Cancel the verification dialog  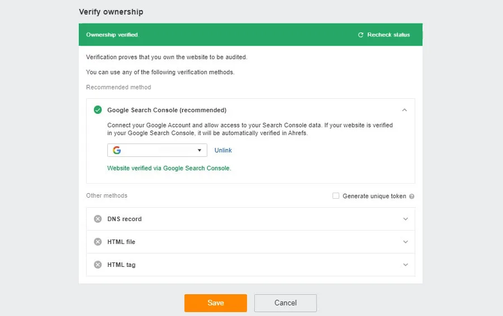pyautogui.click(x=286, y=303)
